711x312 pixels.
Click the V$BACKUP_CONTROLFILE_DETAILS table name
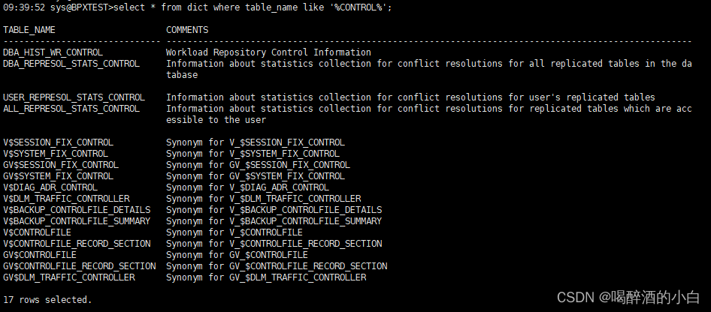coord(77,210)
